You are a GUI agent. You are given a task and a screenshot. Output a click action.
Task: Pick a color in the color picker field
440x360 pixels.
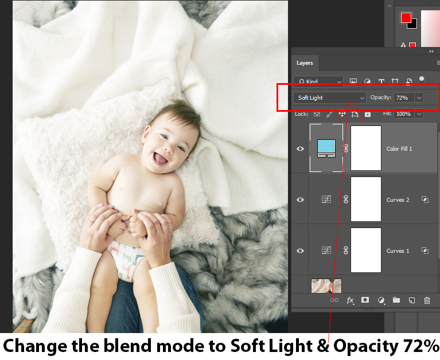(x=430, y=29)
